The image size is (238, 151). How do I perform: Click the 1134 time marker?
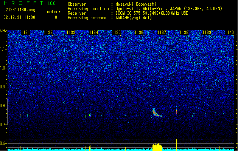94,32
